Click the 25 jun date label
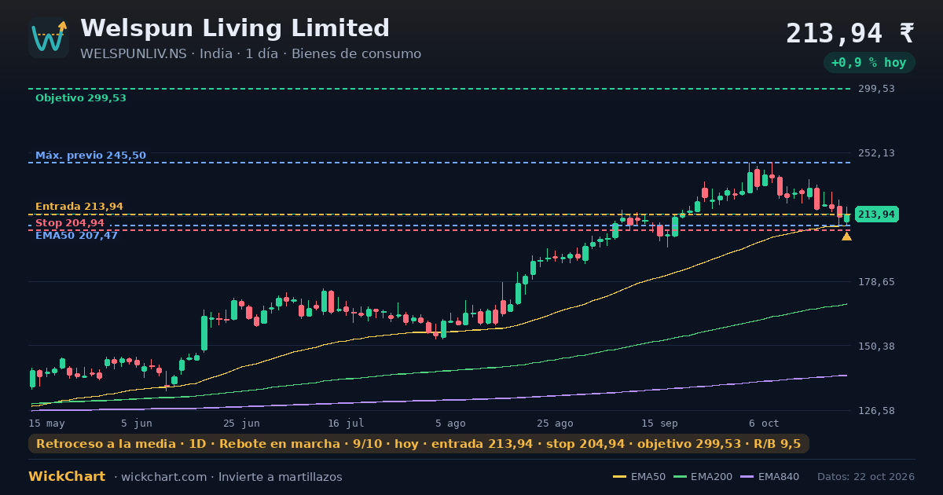 (x=241, y=423)
